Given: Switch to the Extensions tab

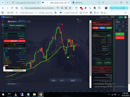Looking at the screenshot, I should (86, 3).
